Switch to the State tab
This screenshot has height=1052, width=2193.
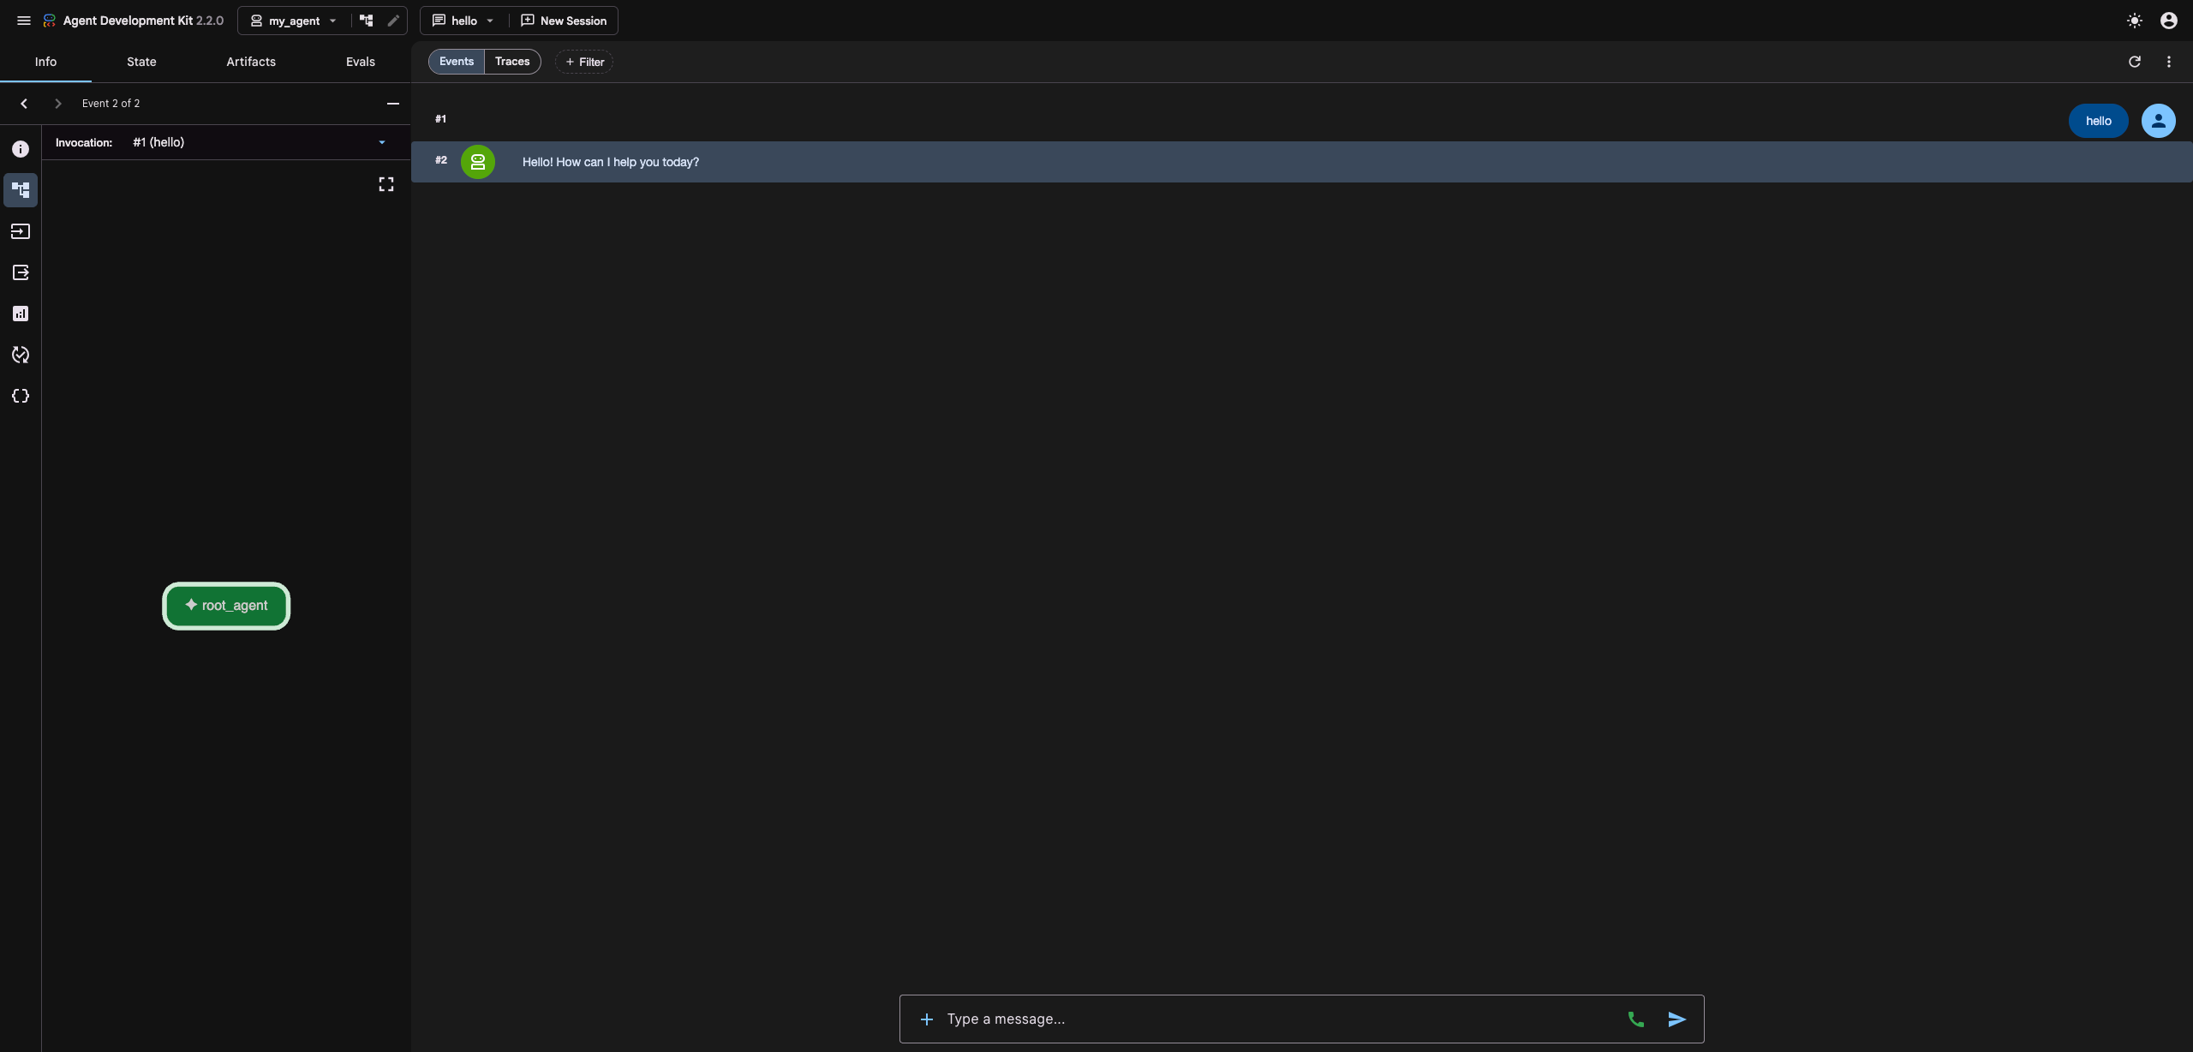[141, 62]
